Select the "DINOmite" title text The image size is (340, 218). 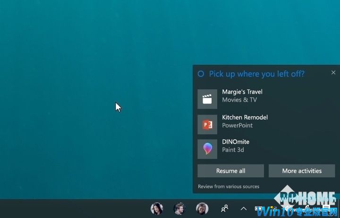(x=236, y=142)
